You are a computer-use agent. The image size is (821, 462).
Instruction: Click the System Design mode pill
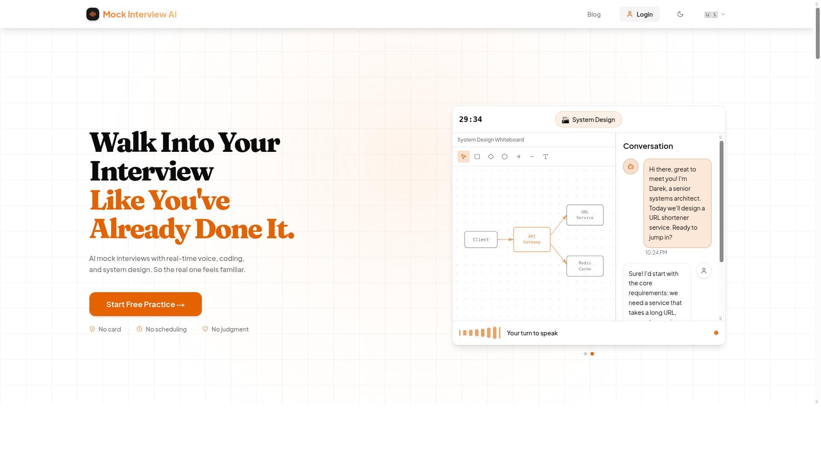pyautogui.click(x=588, y=120)
